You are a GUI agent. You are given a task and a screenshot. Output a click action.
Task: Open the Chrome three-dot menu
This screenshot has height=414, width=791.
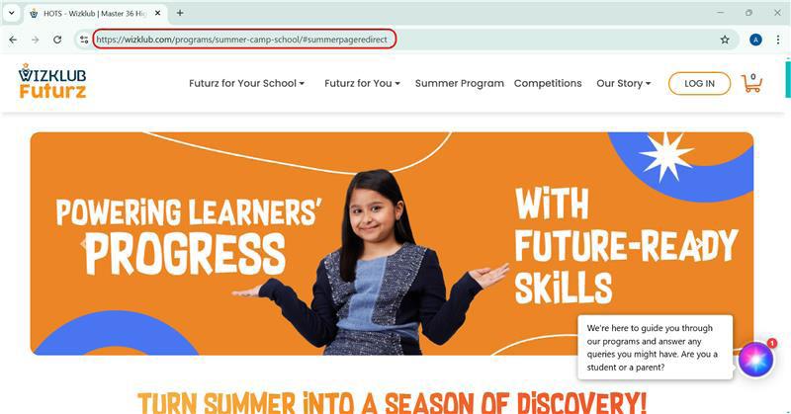778,40
